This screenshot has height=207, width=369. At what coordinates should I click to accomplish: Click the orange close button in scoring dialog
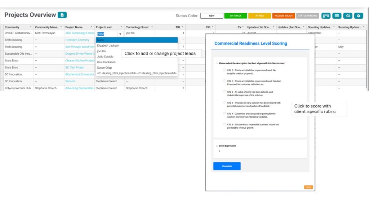click(308, 187)
